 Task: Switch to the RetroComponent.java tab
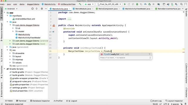click(108, 9)
